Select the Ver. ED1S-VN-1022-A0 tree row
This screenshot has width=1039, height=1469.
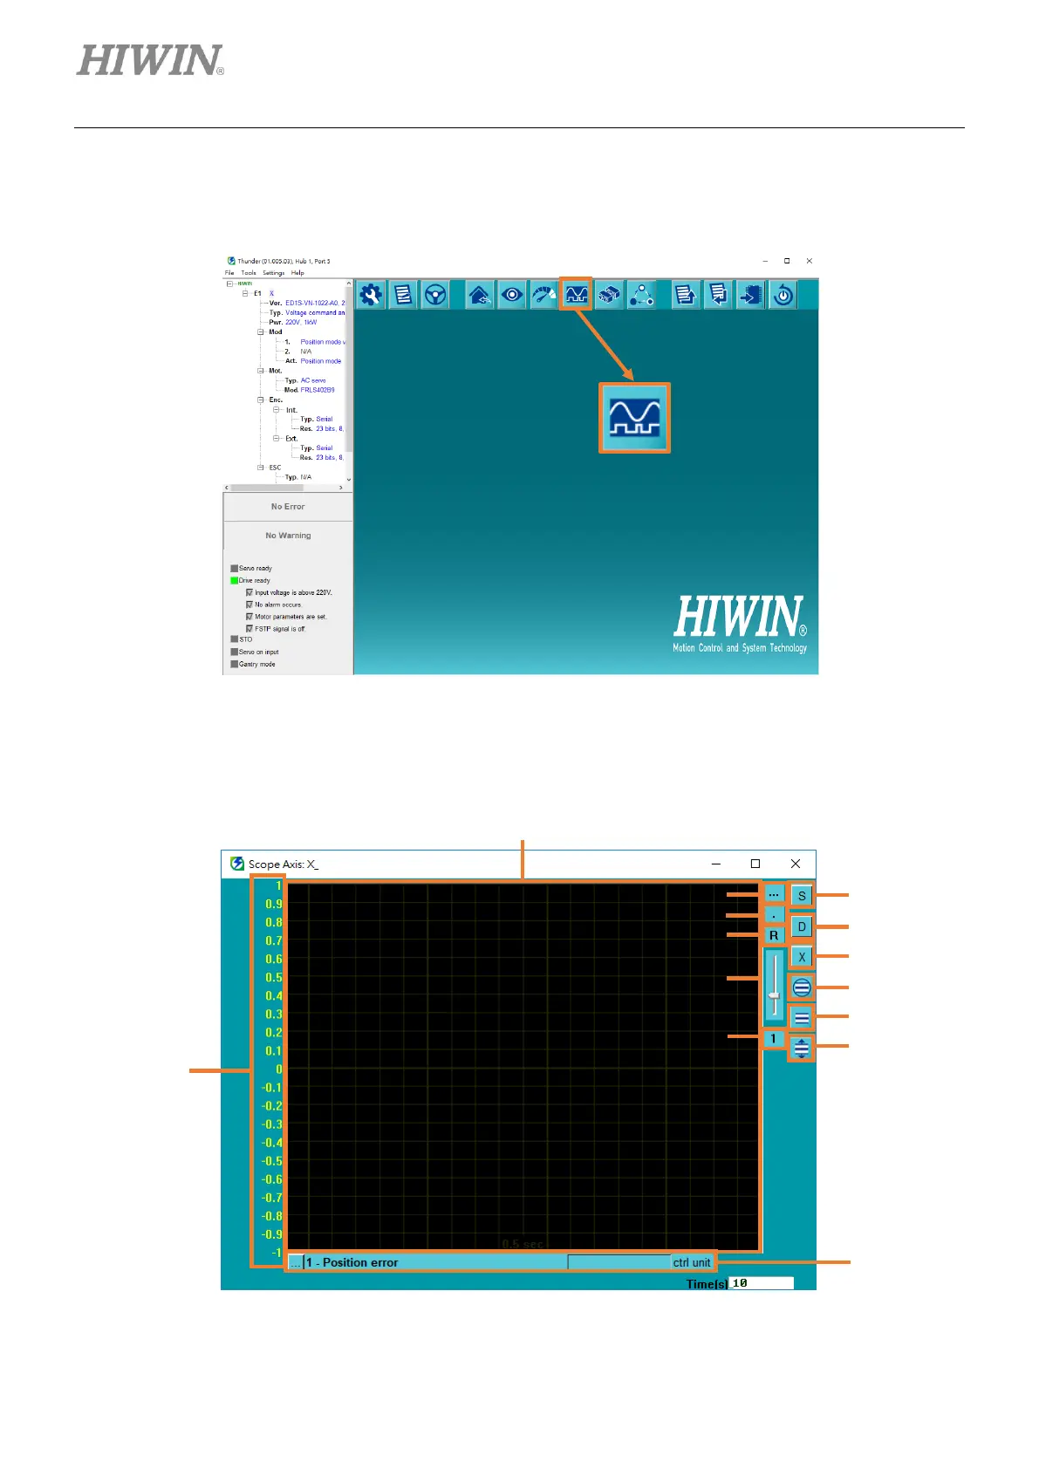[x=307, y=303]
